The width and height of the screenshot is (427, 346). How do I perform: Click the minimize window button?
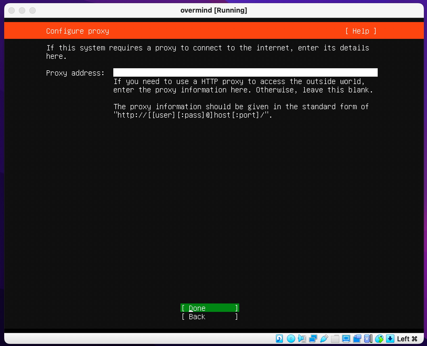[22, 11]
